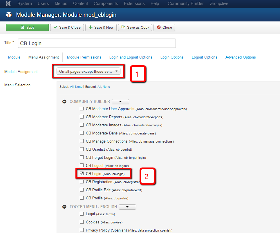The width and height of the screenshot is (280, 233).
Task: Check CB Profile Edit checkbox
Action: point(82,190)
